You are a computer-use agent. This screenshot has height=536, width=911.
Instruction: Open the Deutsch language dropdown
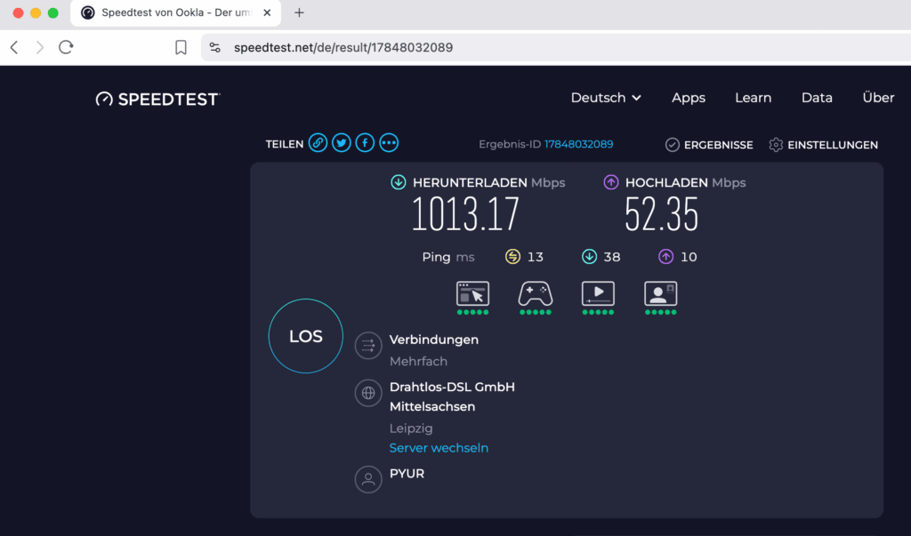tap(606, 98)
